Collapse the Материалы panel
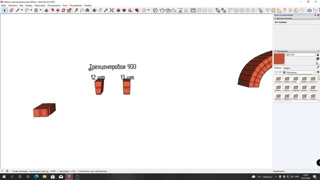This screenshot has width=320, height=180. pyautogui.click(x=275, y=51)
